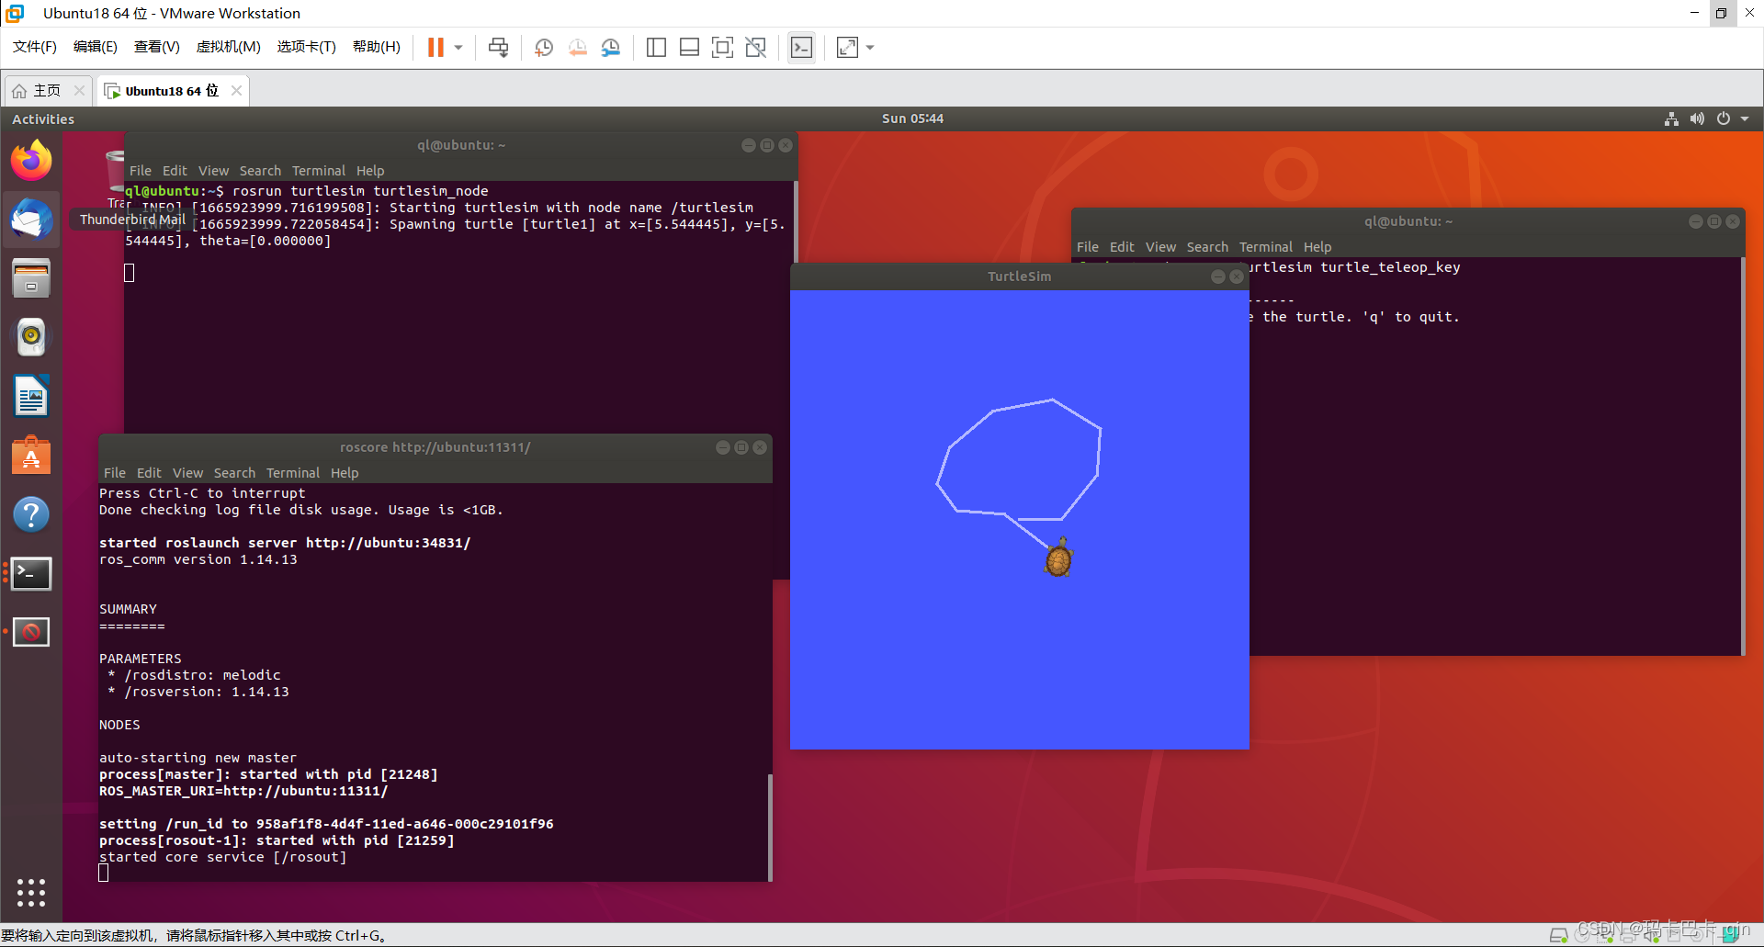
Task: Open File menu in teleop terminal
Action: point(1088,247)
